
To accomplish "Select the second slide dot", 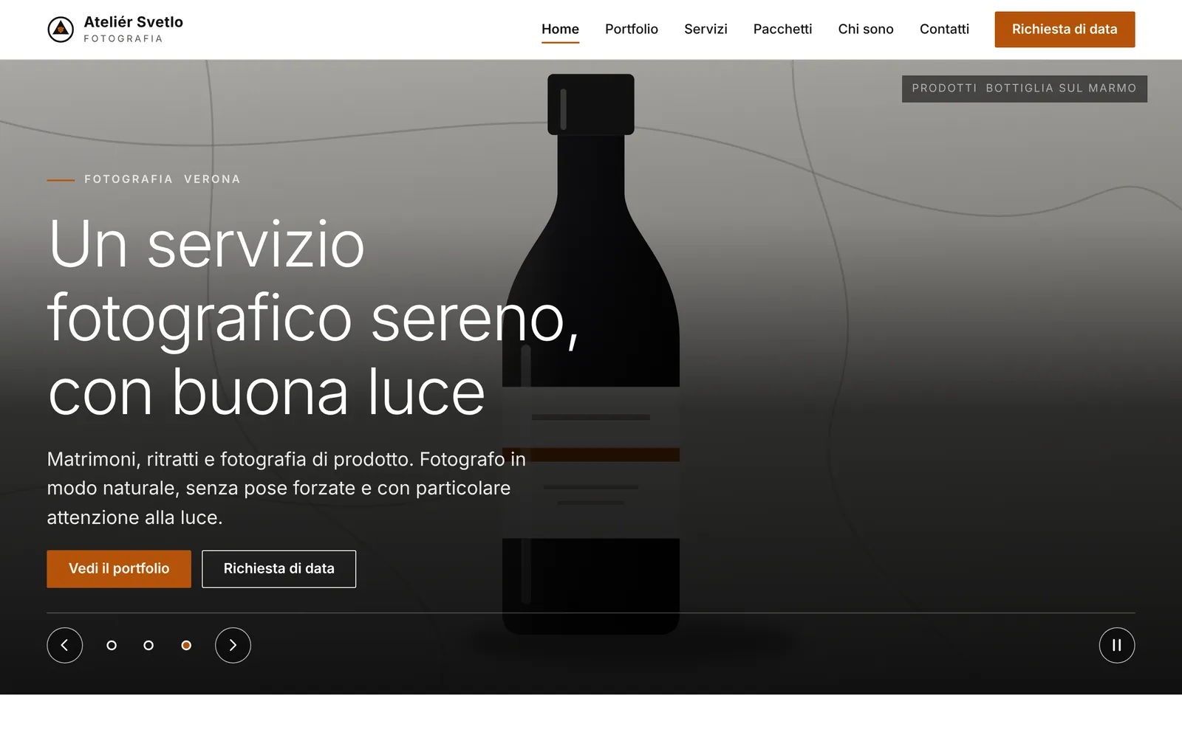I will click(x=148, y=646).
